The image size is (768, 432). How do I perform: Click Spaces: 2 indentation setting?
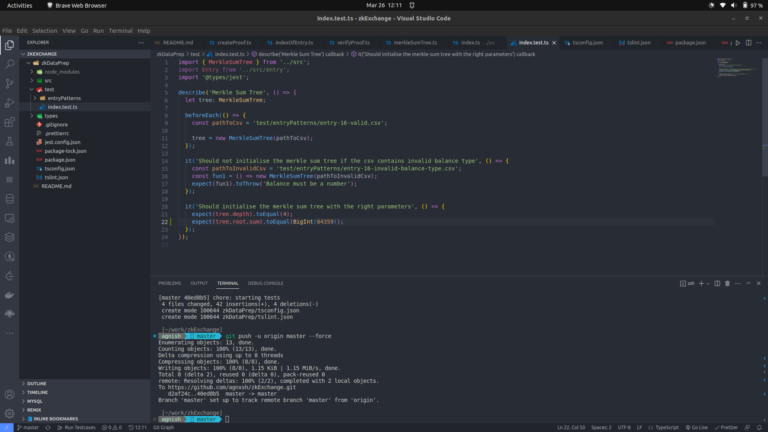[x=601, y=428]
